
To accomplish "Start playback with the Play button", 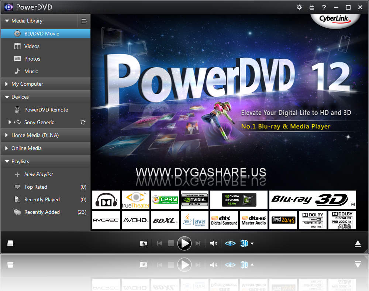I will click(x=184, y=243).
